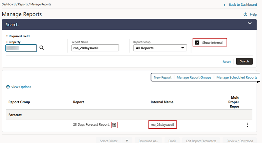Select the 28 Days Forecast Report row text
The height and width of the screenshot is (143, 262).
[91, 124]
